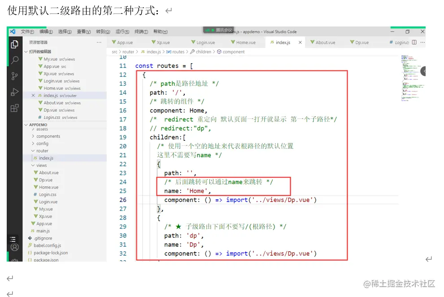Open Login.css under views folder

48,195
